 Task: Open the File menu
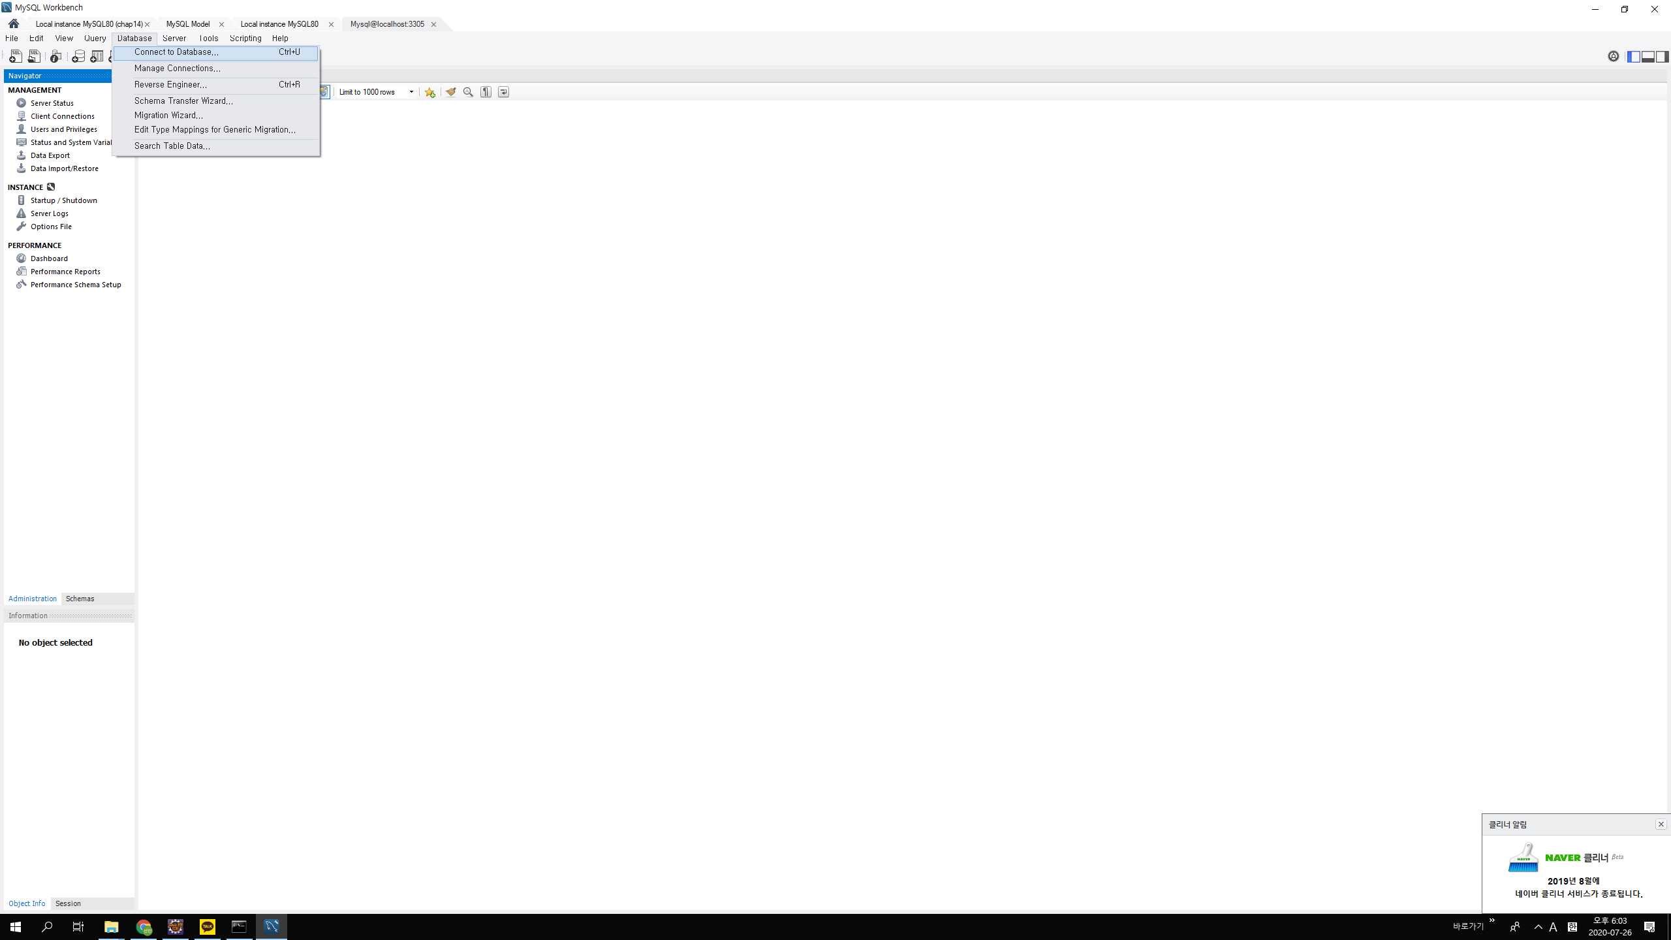12,39
